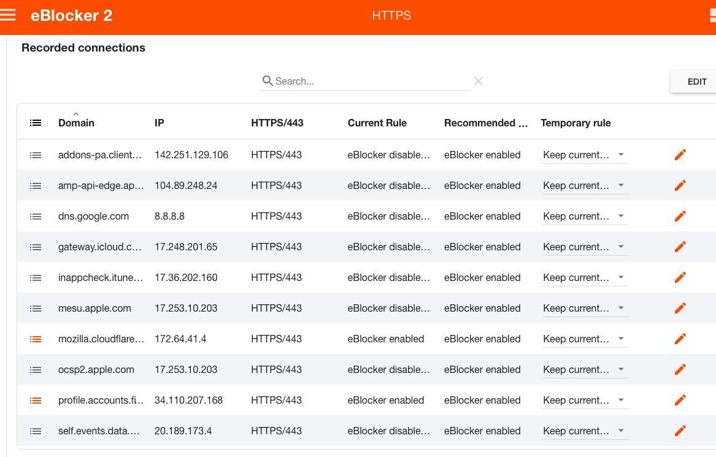The image size is (716, 457).
Task: Edit the mesu.apple.com row with pencil icon
Action: [680, 308]
